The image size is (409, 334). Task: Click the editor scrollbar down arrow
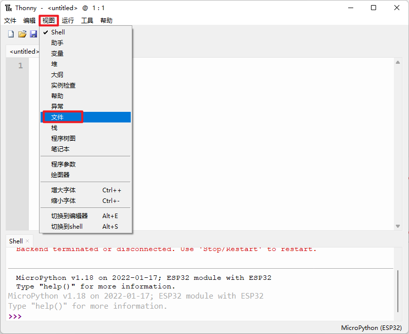(x=398, y=226)
